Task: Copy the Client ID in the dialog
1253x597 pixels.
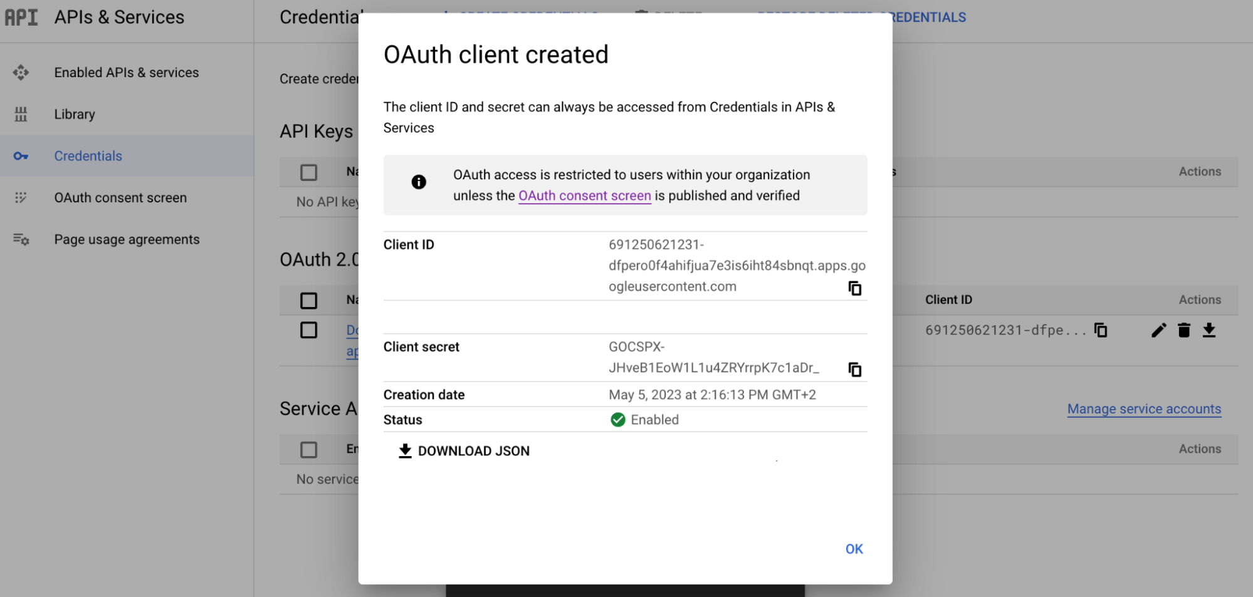Action: (854, 288)
